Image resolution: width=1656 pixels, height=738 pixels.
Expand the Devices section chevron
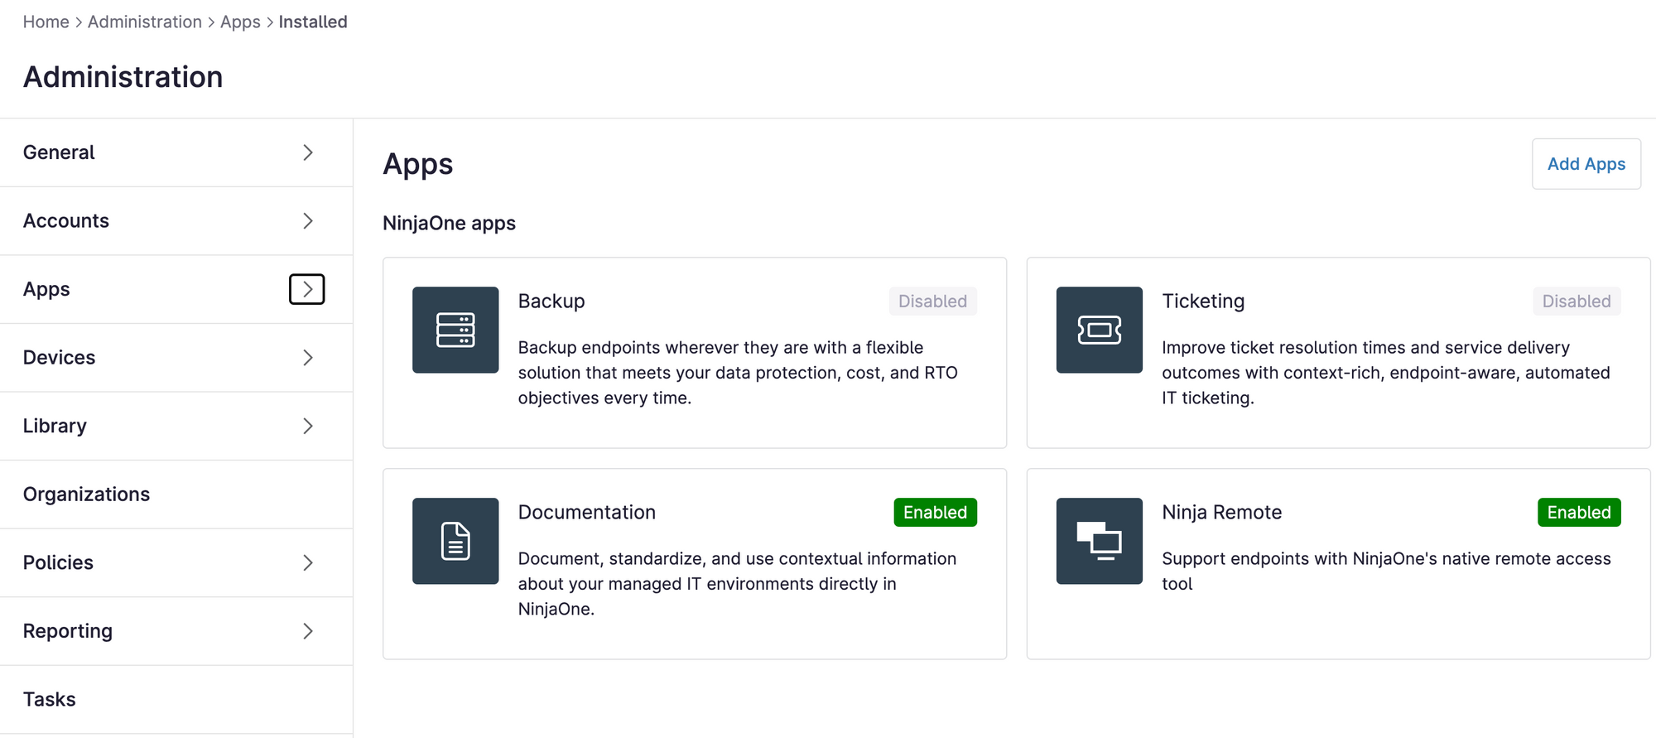(x=307, y=358)
